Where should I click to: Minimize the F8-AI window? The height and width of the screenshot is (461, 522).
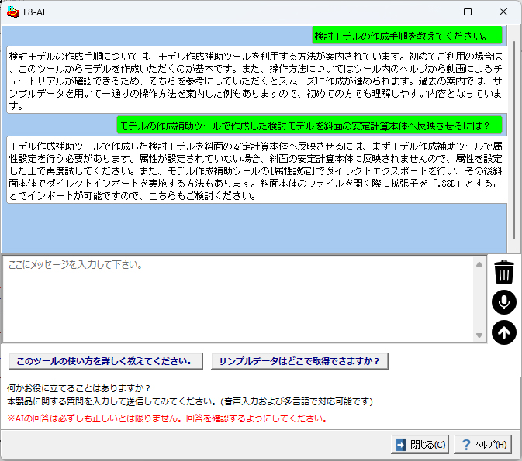[x=430, y=12]
